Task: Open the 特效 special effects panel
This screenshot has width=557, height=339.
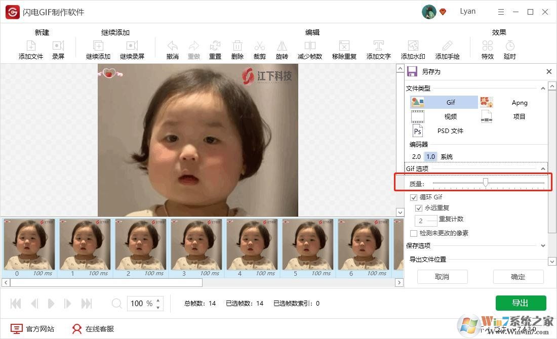Action: [x=487, y=49]
